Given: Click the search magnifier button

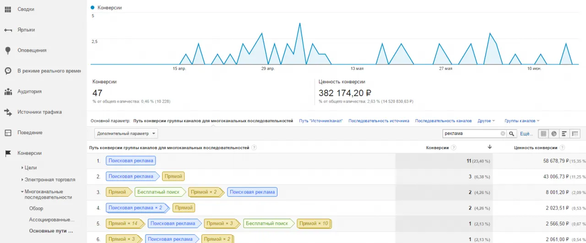Looking at the screenshot, I should 512,134.
